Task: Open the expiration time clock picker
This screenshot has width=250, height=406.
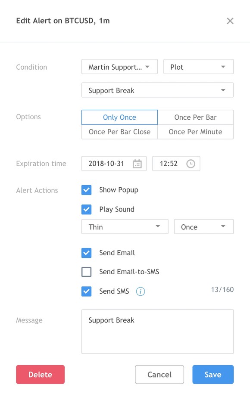Action: 191,164
